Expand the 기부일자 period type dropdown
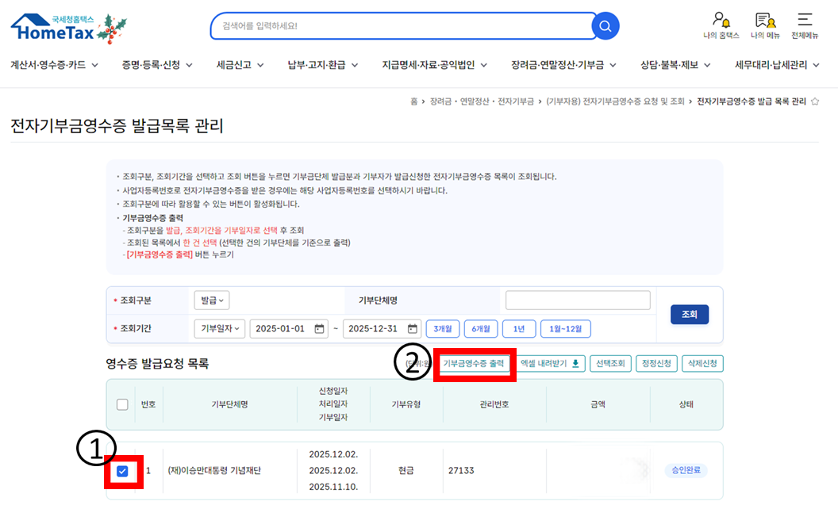Image resolution: width=838 pixels, height=505 pixels. (219, 329)
